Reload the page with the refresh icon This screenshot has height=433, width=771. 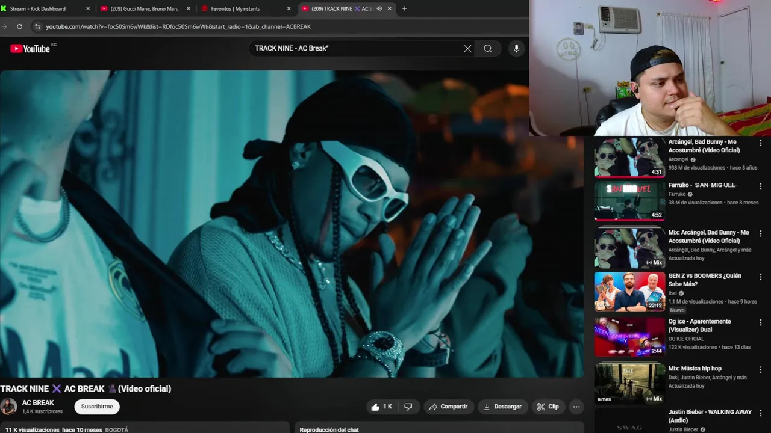19,26
